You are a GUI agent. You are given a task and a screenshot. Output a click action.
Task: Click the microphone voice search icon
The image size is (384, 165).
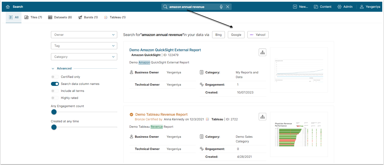[221, 7]
